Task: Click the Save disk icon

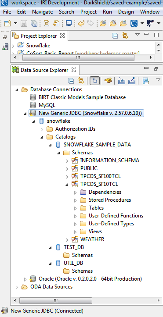Action: (24, 23)
